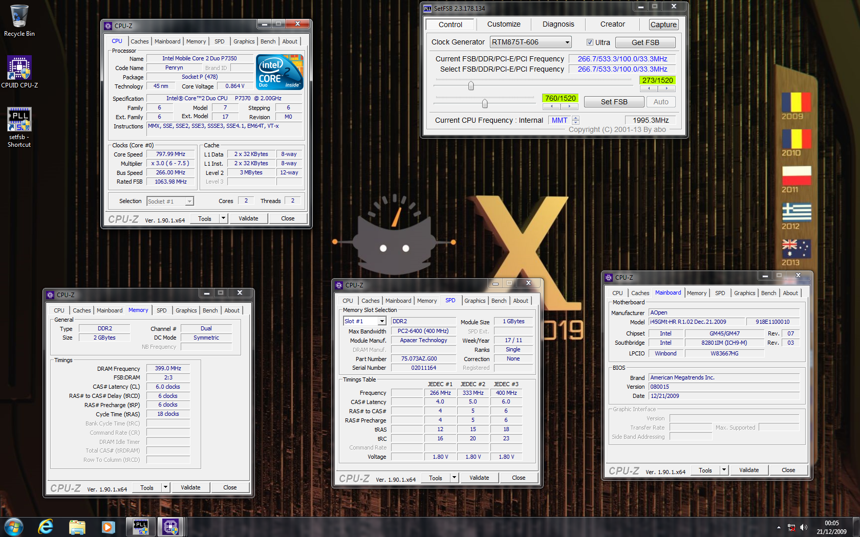Screen dimensions: 860x537
Task: Expand Tools dropdown arrow in SPD window
Action: pos(454,478)
